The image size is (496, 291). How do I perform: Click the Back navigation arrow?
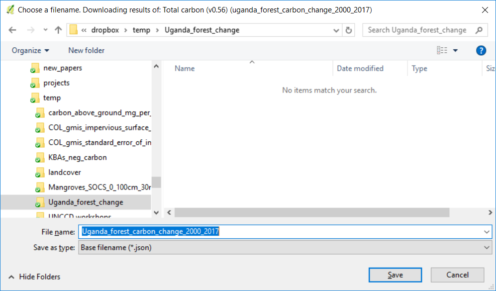point(12,30)
